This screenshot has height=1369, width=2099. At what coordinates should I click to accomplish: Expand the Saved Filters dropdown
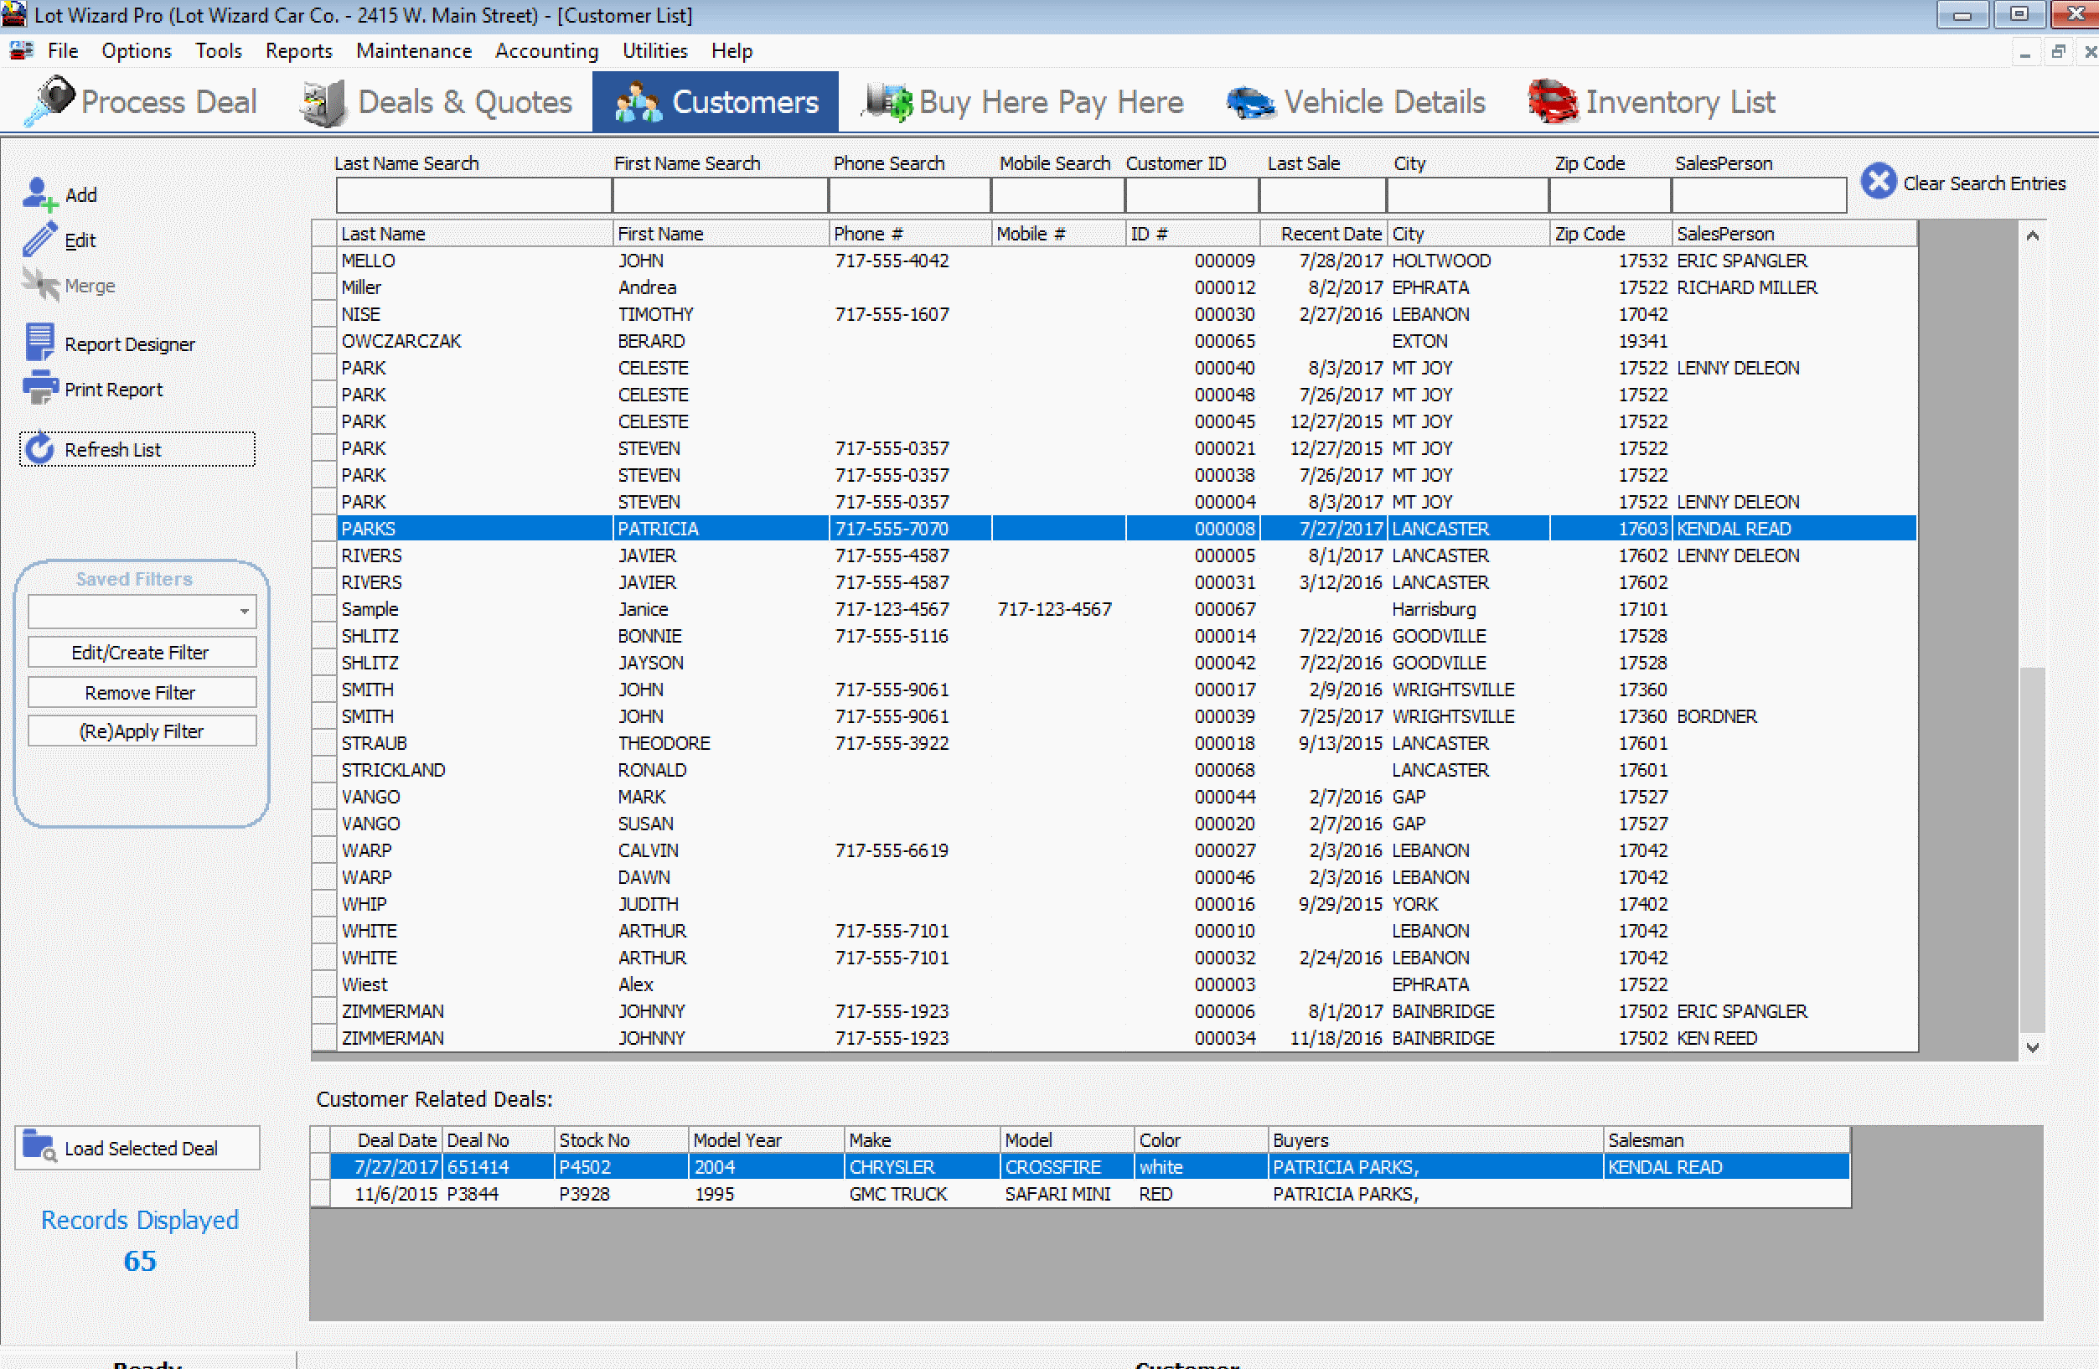point(245,612)
